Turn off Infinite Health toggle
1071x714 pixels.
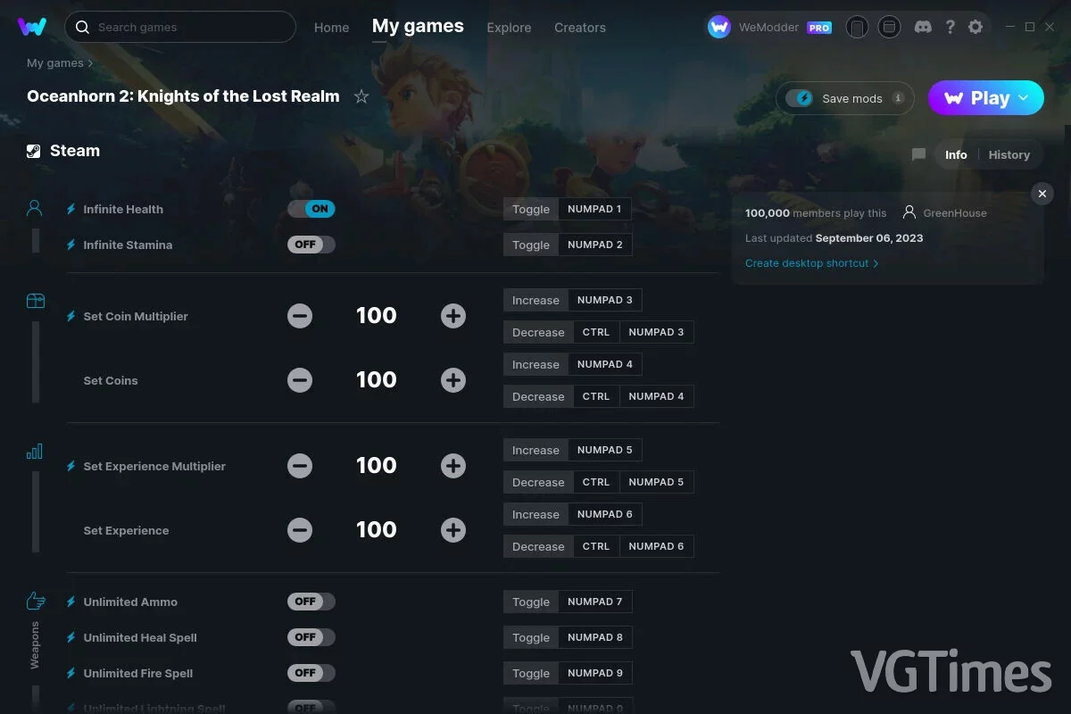pyautogui.click(x=311, y=209)
